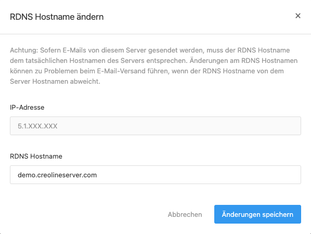Click 'Server Hostnamen abweicht' warning line
This screenshot has height=234, width=311.
click(55, 81)
